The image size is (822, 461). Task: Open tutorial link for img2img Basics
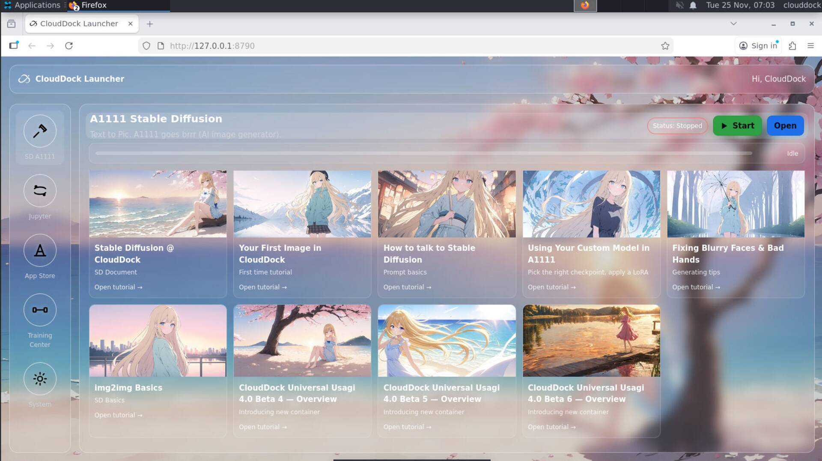pos(118,415)
